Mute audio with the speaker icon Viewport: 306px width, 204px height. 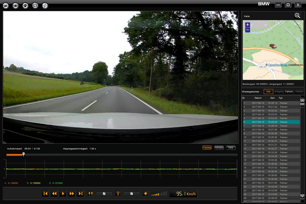(x=145, y=194)
